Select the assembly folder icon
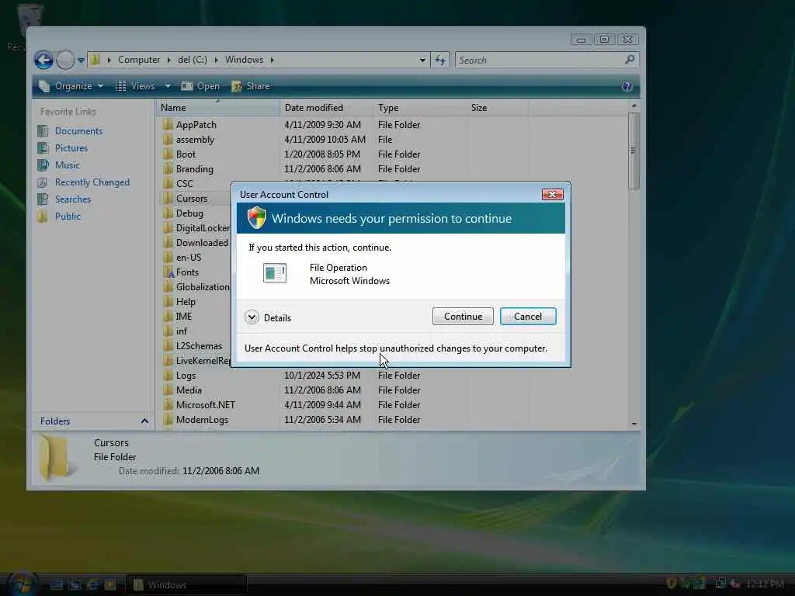 pos(168,140)
